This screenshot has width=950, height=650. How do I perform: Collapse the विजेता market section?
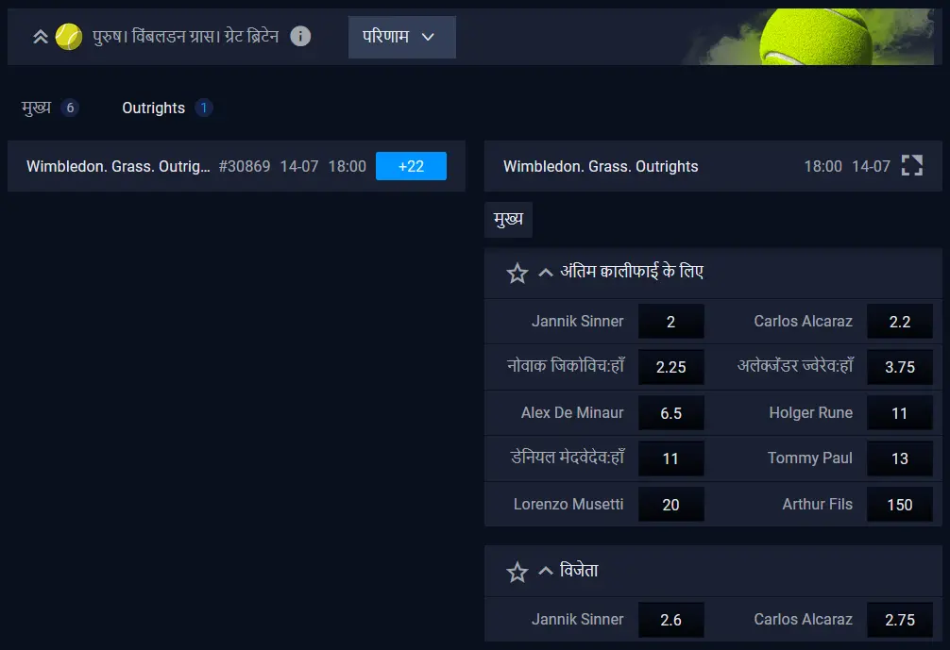[x=545, y=571]
